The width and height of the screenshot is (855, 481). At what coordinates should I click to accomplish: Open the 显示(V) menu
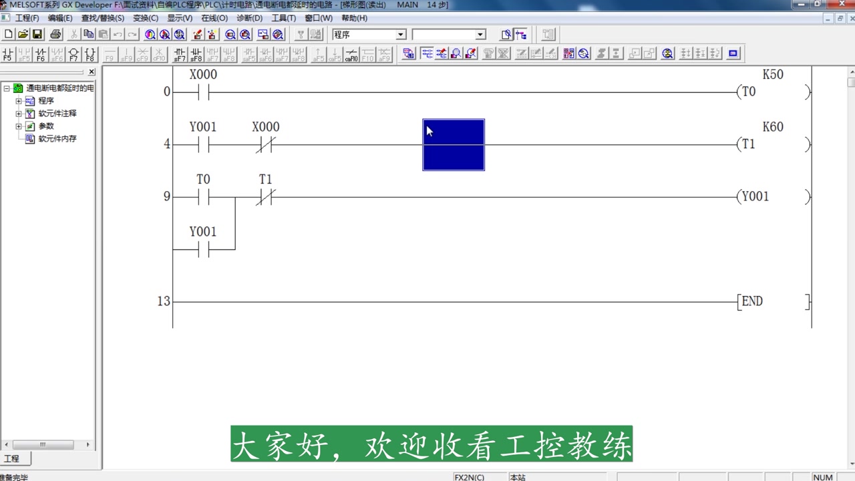(x=179, y=18)
